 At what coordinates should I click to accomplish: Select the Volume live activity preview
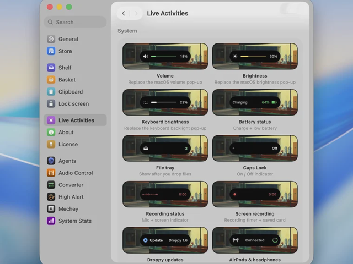[x=165, y=56]
